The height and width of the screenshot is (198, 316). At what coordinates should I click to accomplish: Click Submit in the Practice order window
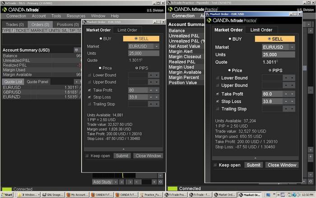(x=253, y=165)
